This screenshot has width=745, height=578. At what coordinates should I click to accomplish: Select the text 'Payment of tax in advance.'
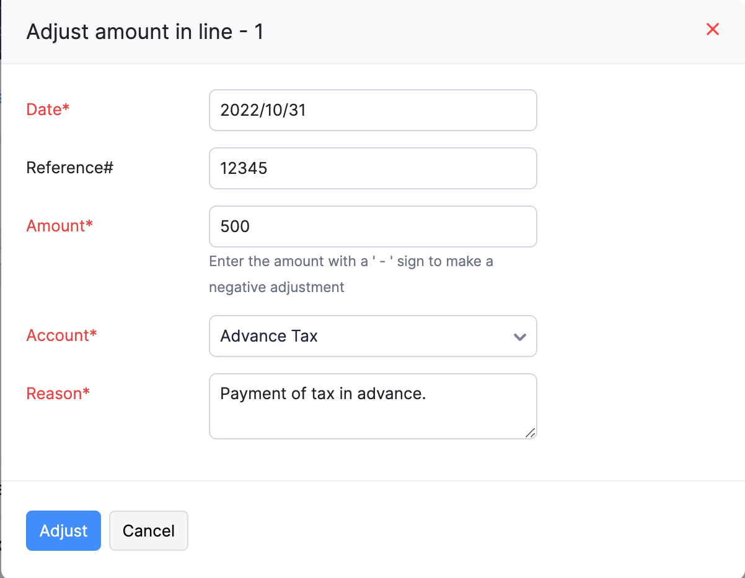click(x=322, y=393)
